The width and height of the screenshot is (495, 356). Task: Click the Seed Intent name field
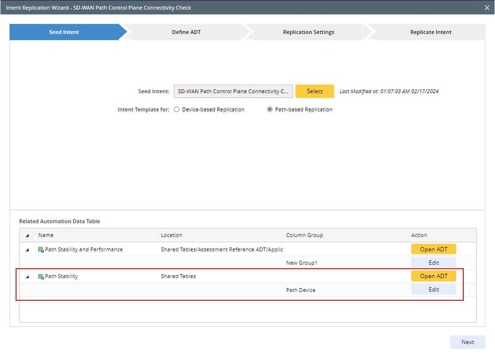coord(233,91)
